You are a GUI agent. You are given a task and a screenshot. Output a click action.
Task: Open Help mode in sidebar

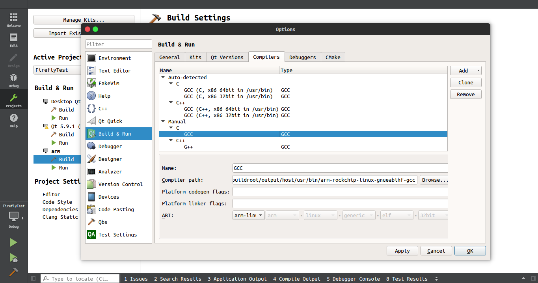coord(13,120)
